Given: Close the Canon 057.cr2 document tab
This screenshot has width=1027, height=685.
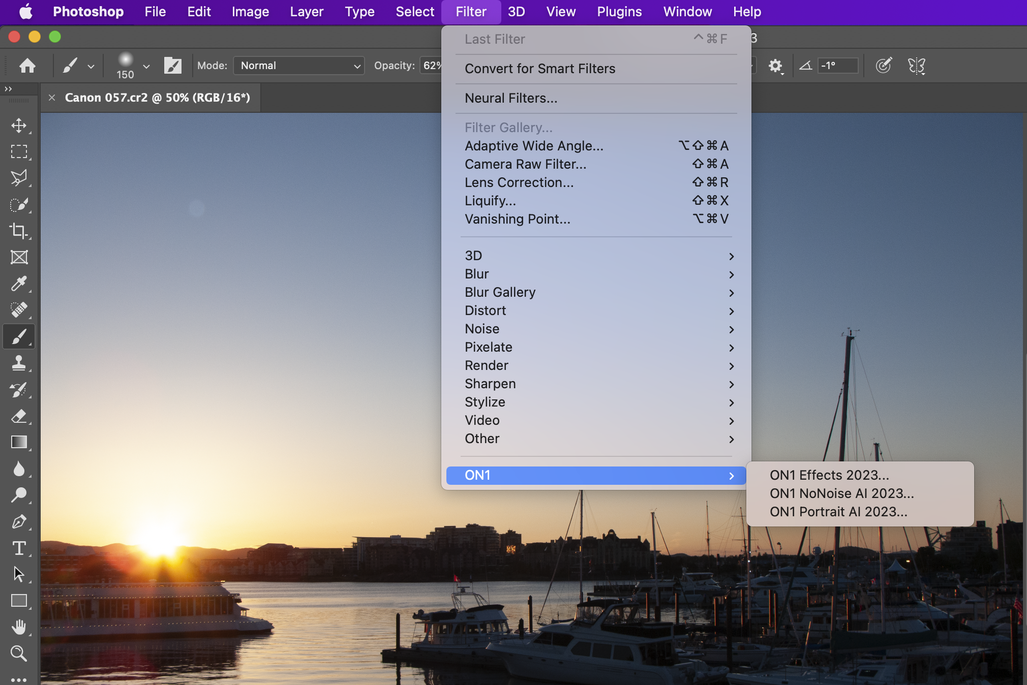Looking at the screenshot, I should 52,98.
